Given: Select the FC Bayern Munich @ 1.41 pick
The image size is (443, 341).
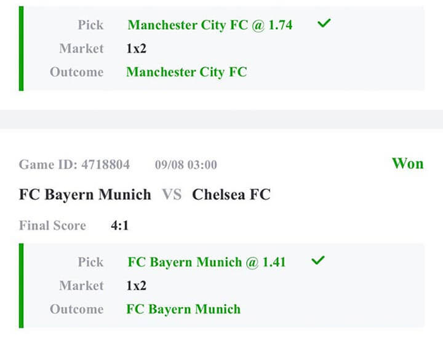Looking at the screenshot, I should tap(207, 262).
